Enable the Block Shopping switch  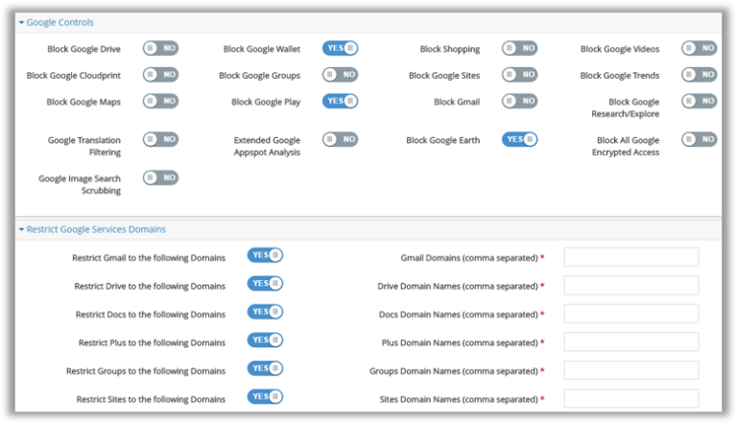(519, 48)
